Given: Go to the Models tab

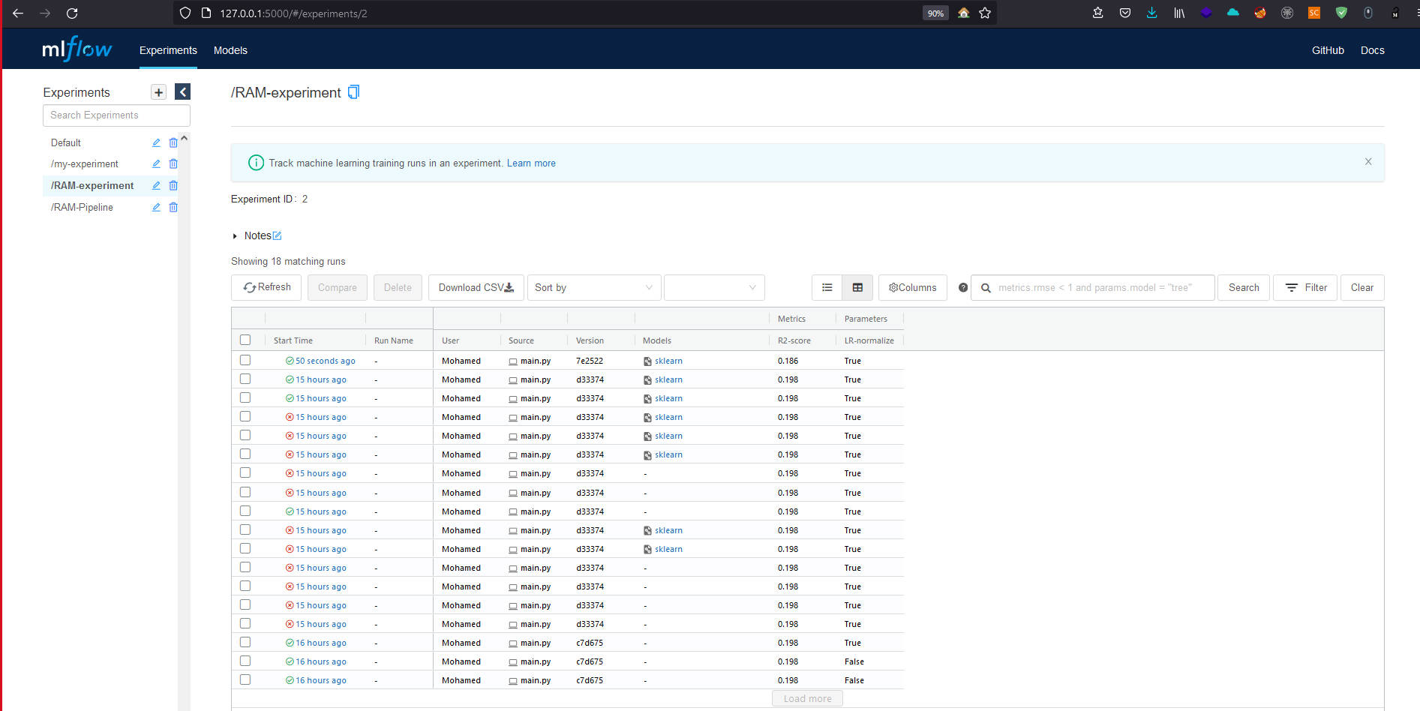Looking at the screenshot, I should [230, 50].
